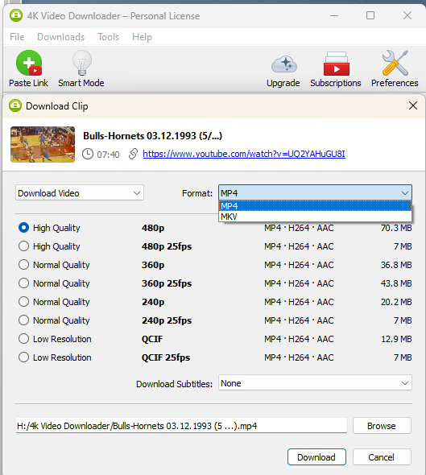Open Preferences tools icon
The height and width of the screenshot is (475, 426).
tap(395, 63)
